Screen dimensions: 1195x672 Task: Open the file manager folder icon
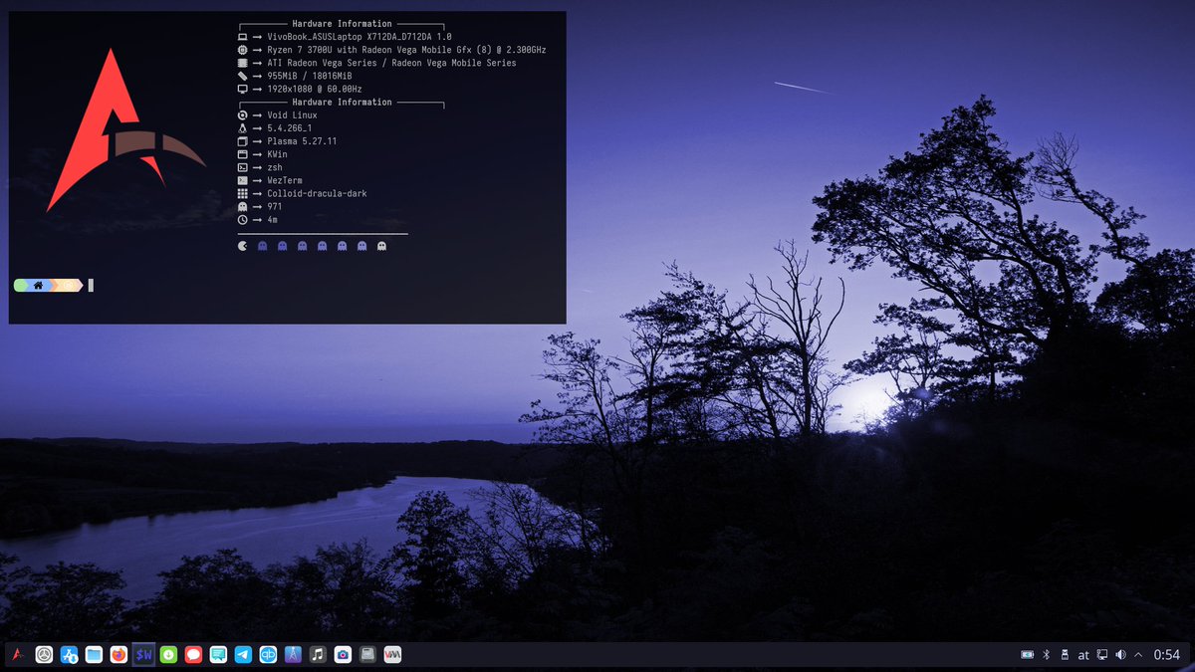click(x=94, y=654)
